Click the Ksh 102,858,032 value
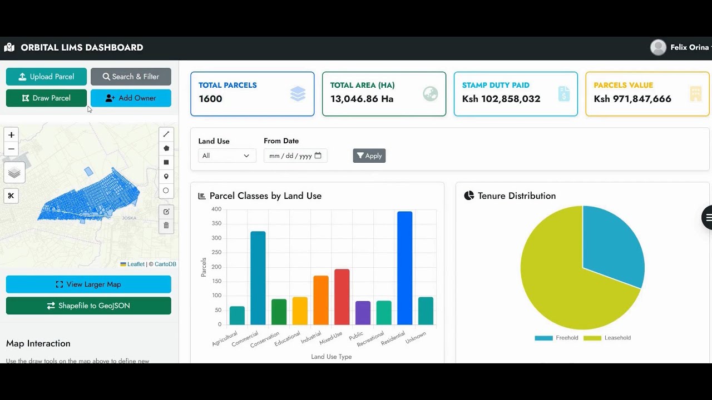Screen dimensions: 712x400 501,99
